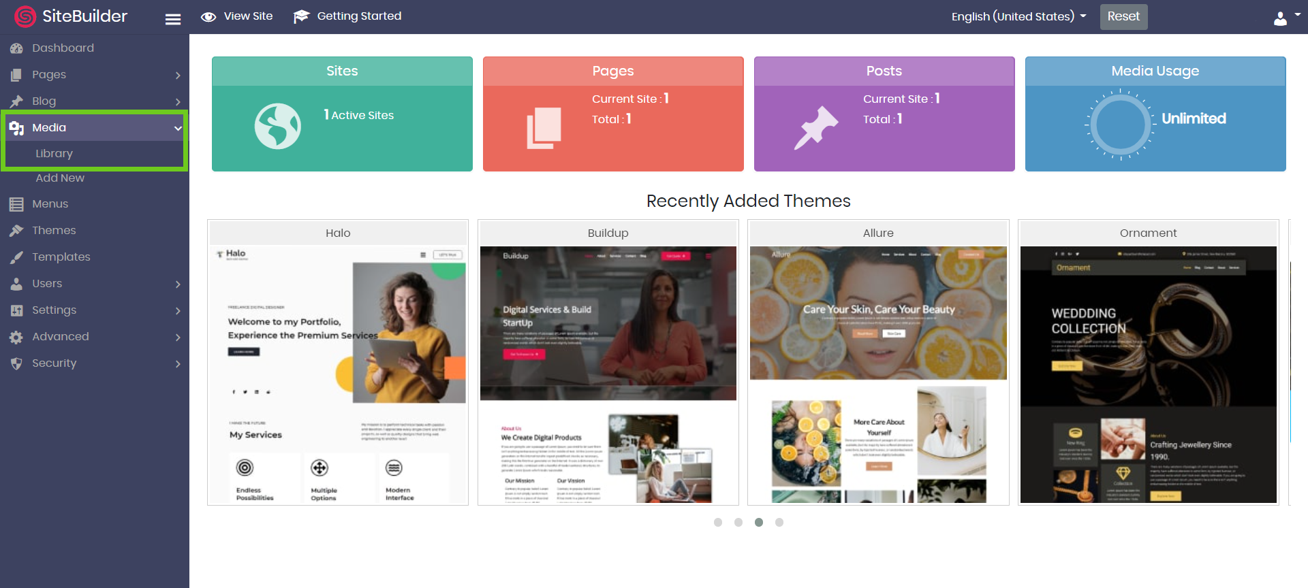This screenshot has height=588, width=1308.
Task: Select the second carousel pagination dot
Action: [x=738, y=522]
